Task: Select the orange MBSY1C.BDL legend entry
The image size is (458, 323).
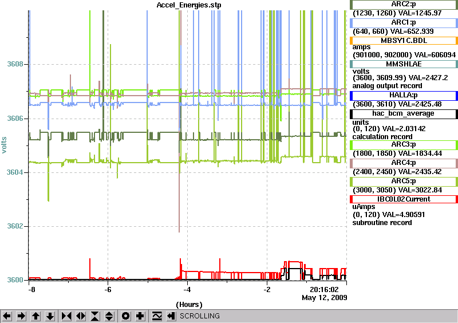Action: coord(404,41)
